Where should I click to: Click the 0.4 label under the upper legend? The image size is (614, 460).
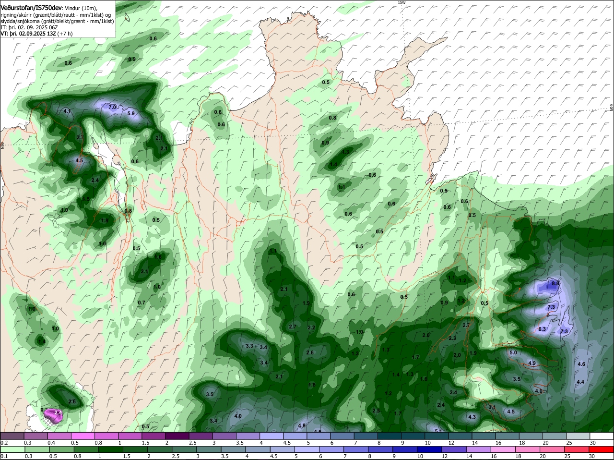[x=51, y=443]
